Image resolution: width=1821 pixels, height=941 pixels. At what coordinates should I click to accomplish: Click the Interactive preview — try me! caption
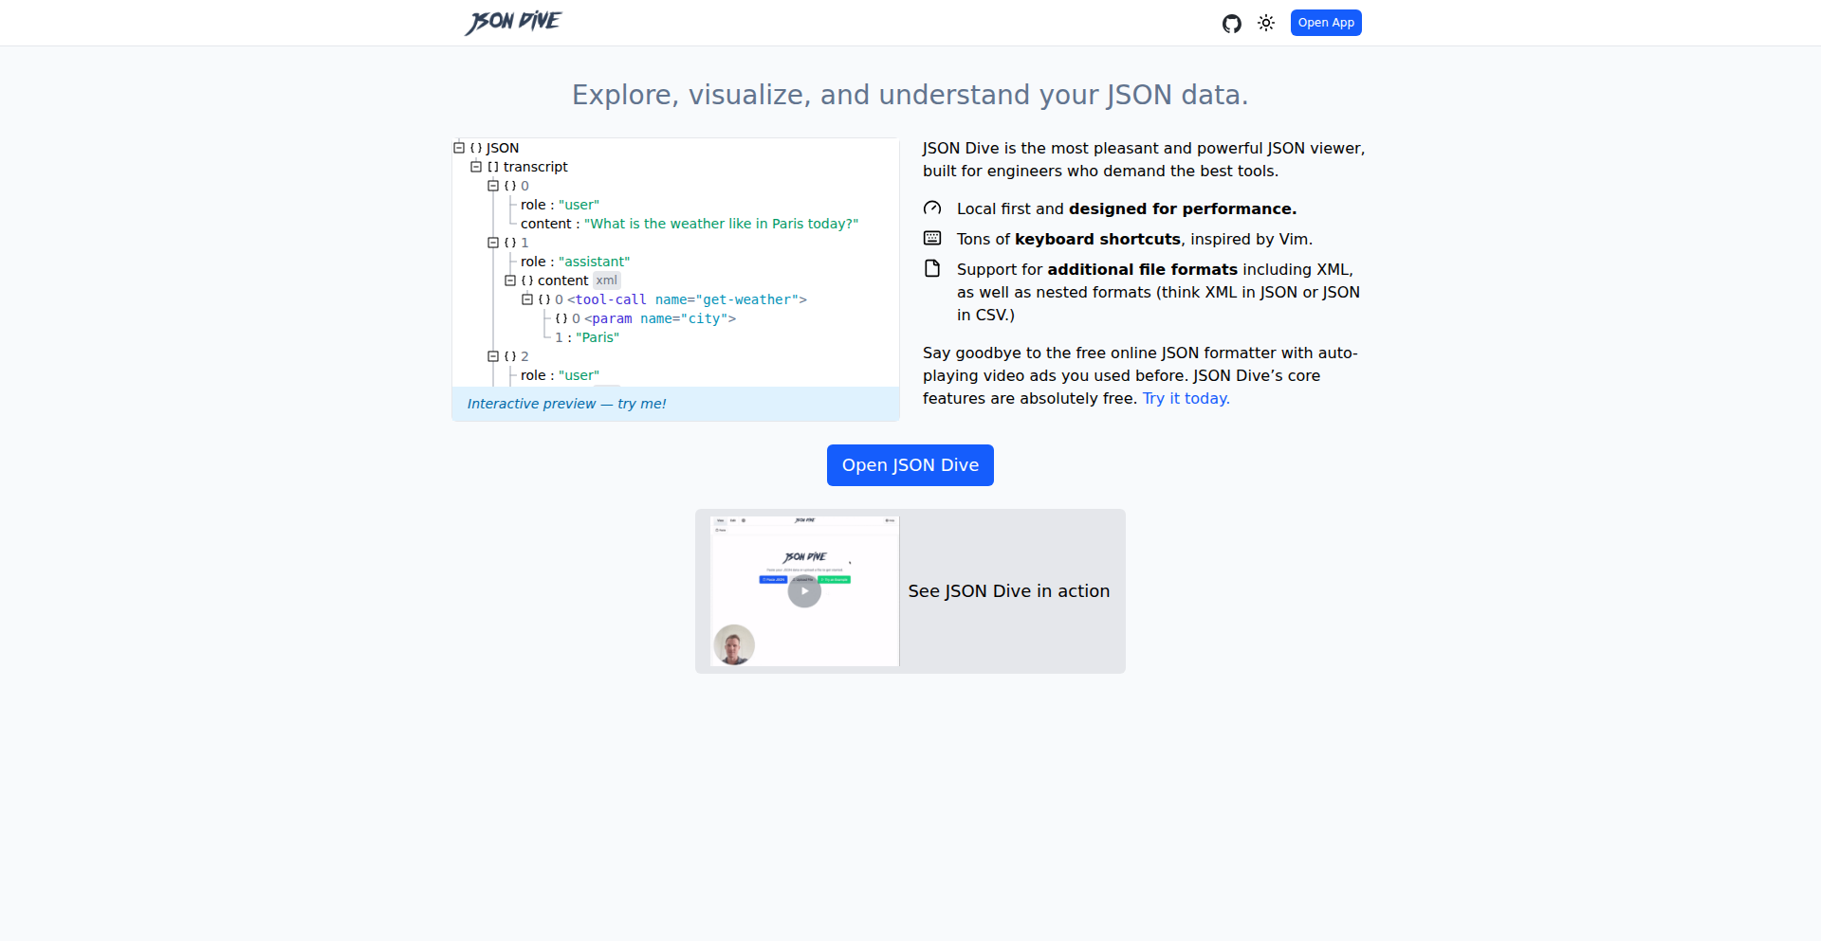567,404
